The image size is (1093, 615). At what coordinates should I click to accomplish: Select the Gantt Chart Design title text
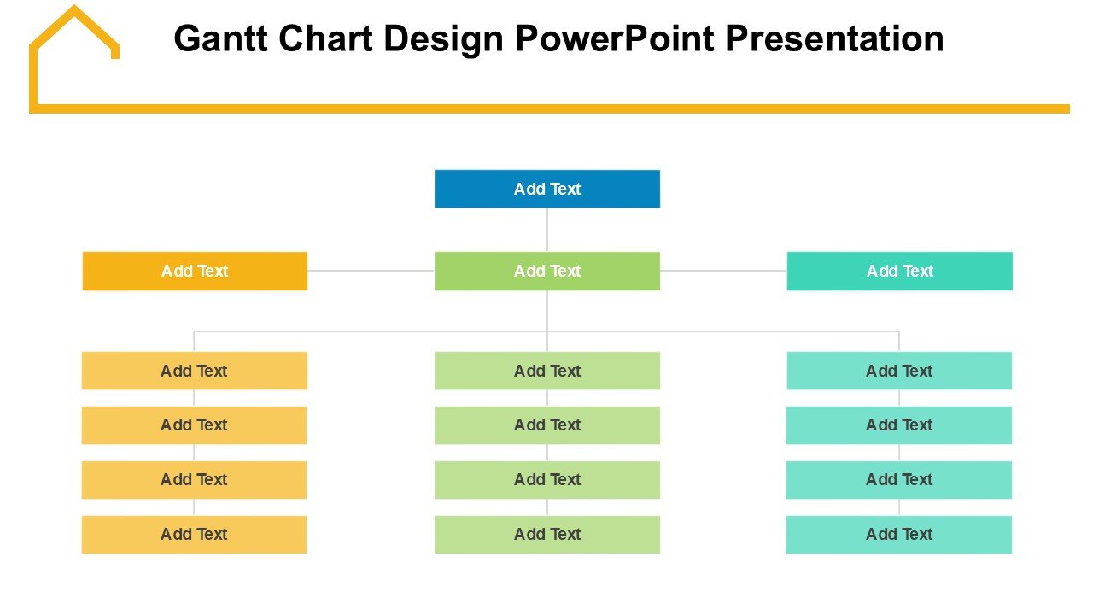pos(558,39)
